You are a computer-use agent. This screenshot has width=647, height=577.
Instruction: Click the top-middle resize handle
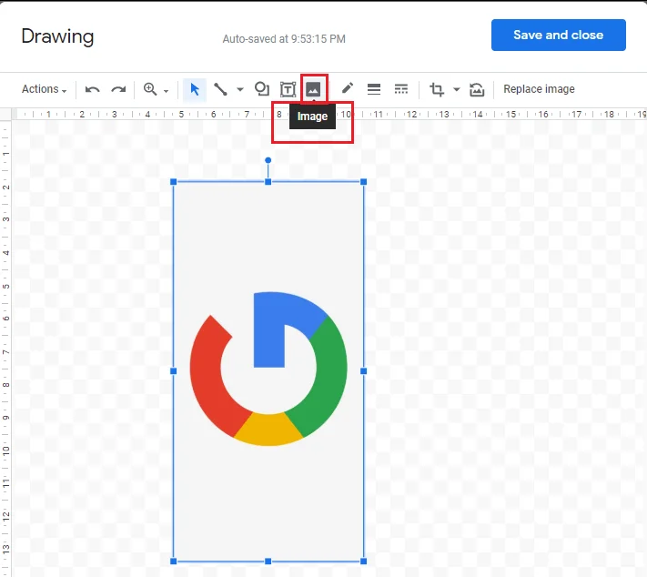268,182
